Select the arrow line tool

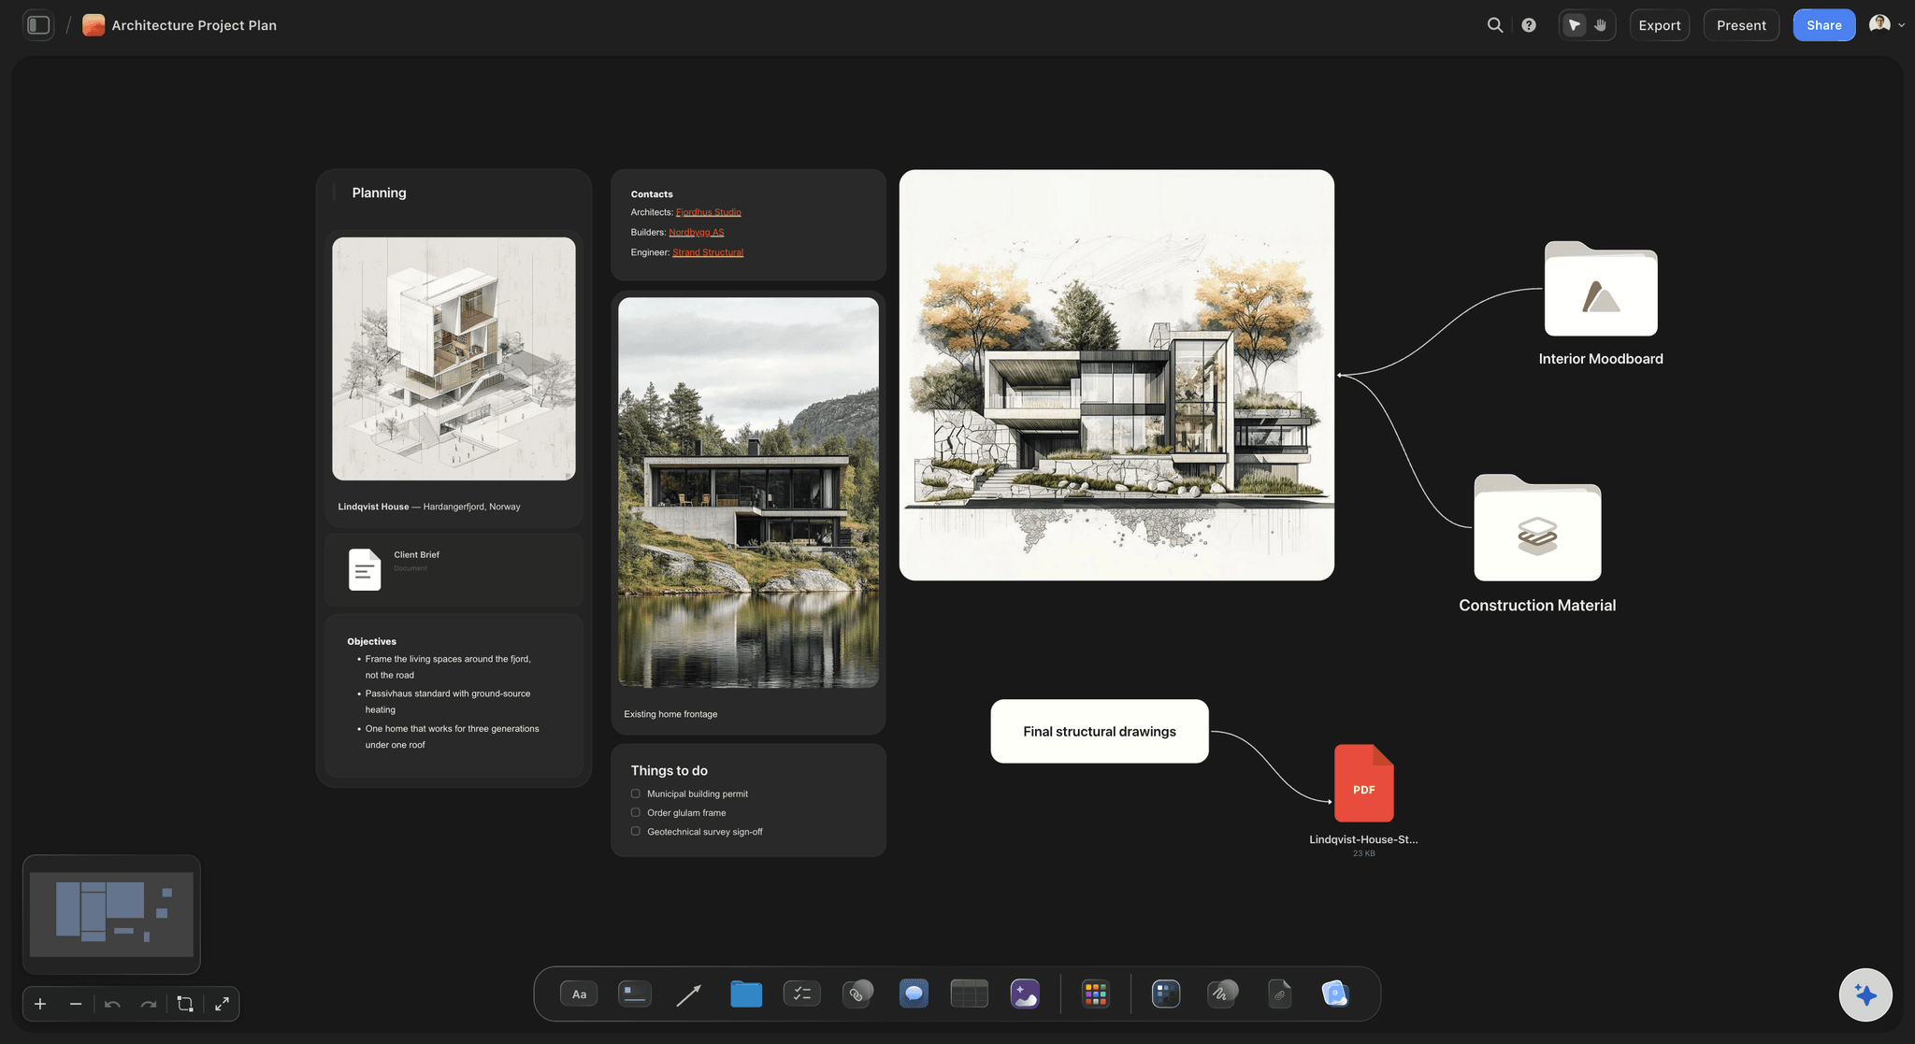[689, 994]
